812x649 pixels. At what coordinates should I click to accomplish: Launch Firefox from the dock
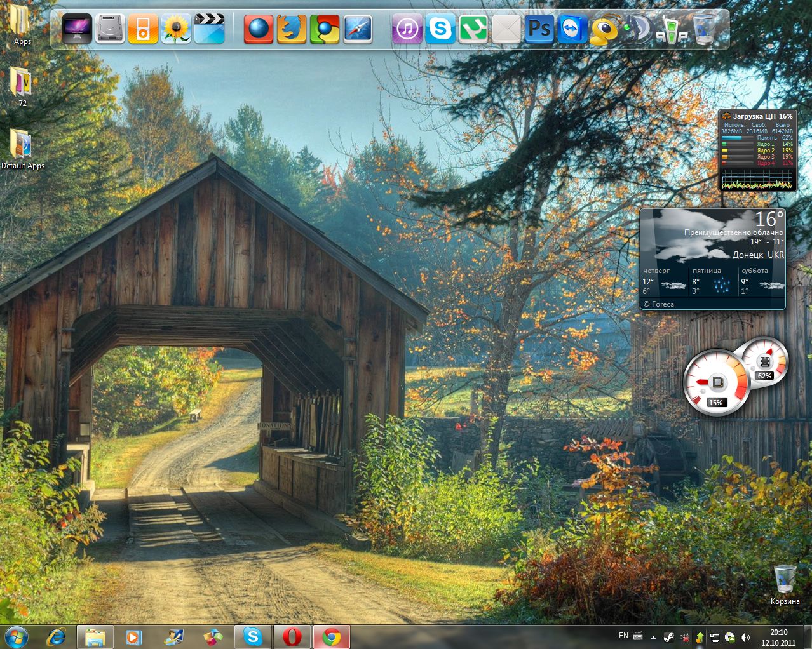(x=292, y=29)
